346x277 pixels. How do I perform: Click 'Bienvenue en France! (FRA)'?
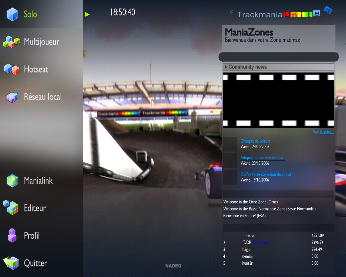244,216
